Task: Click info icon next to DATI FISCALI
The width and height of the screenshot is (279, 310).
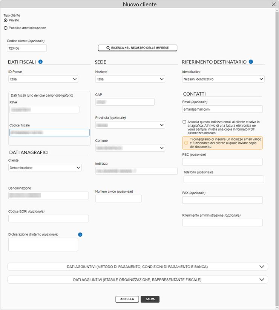Action: (40, 62)
